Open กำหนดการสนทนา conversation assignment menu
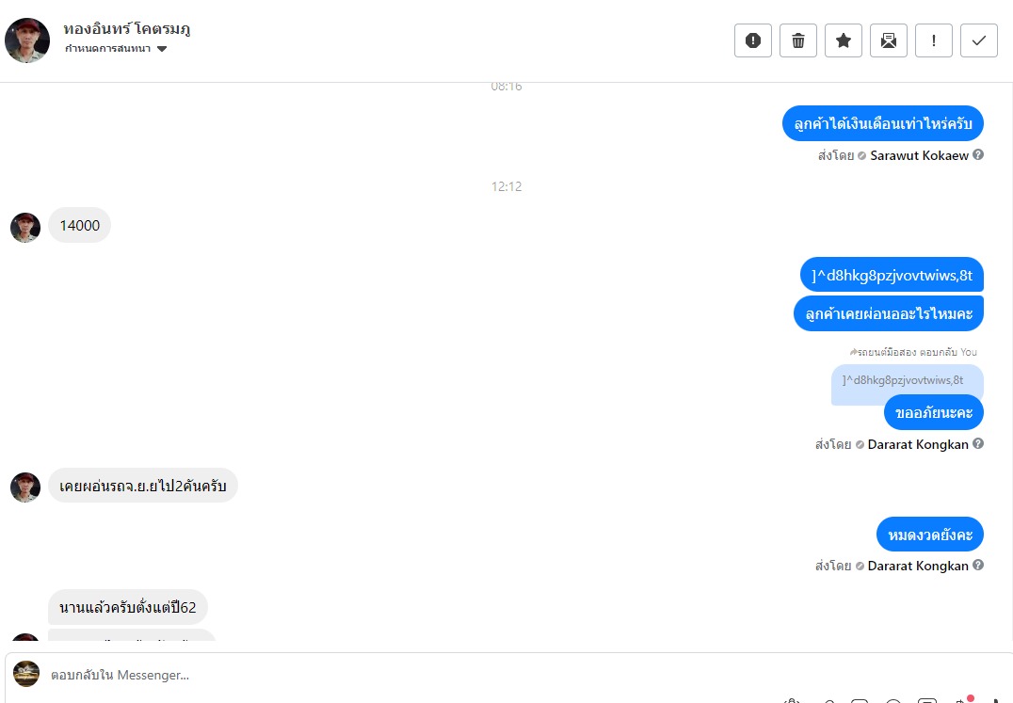 pos(117,48)
